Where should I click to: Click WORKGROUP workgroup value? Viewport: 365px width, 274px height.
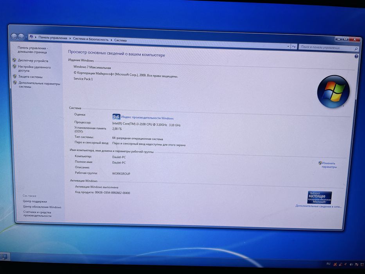pyautogui.click(x=121, y=173)
